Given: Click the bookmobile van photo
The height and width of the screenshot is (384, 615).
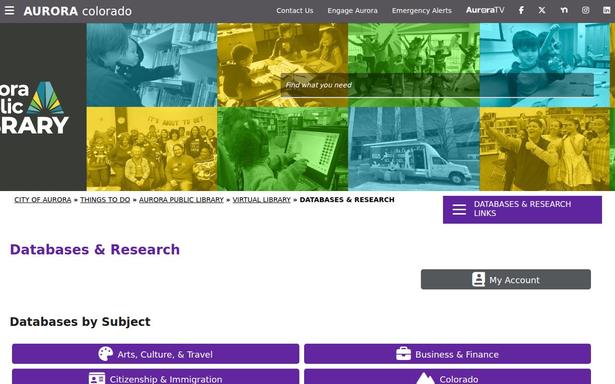Looking at the screenshot, I should [x=414, y=149].
